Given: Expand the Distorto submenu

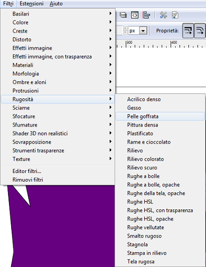Looking at the screenshot, I should coord(58,40).
